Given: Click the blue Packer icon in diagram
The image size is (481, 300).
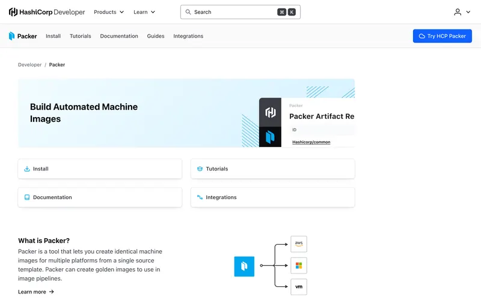Looking at the screenshot, I should click(244, 266).
